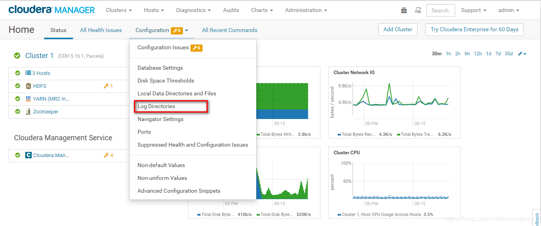541x226 pixels.
Task: Open the Cloudera Man... service link
Action: point(51,155)
